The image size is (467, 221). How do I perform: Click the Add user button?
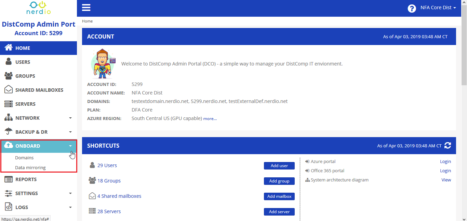click(279, 166)
